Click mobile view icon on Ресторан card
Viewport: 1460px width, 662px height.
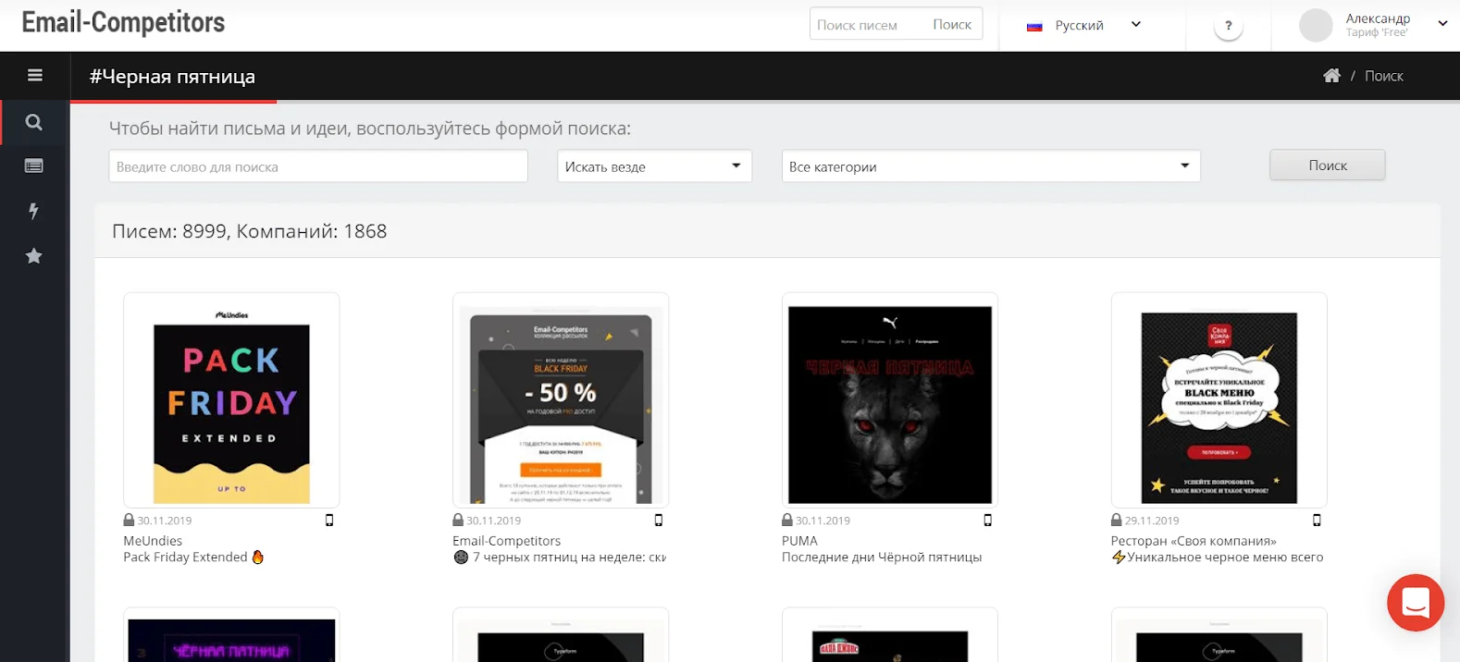[x=1318, y=521]
